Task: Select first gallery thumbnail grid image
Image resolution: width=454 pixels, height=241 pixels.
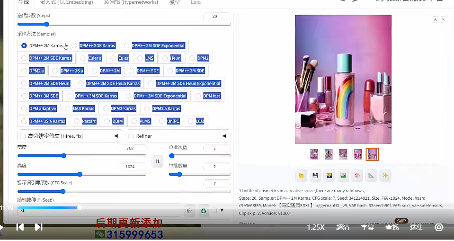Action: coord(314,154)
